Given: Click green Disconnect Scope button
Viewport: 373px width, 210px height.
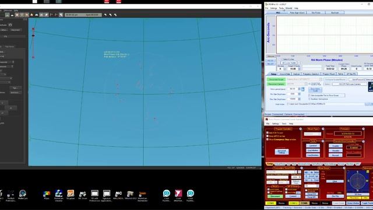Looking at the screenshot, I should [276, 79].
